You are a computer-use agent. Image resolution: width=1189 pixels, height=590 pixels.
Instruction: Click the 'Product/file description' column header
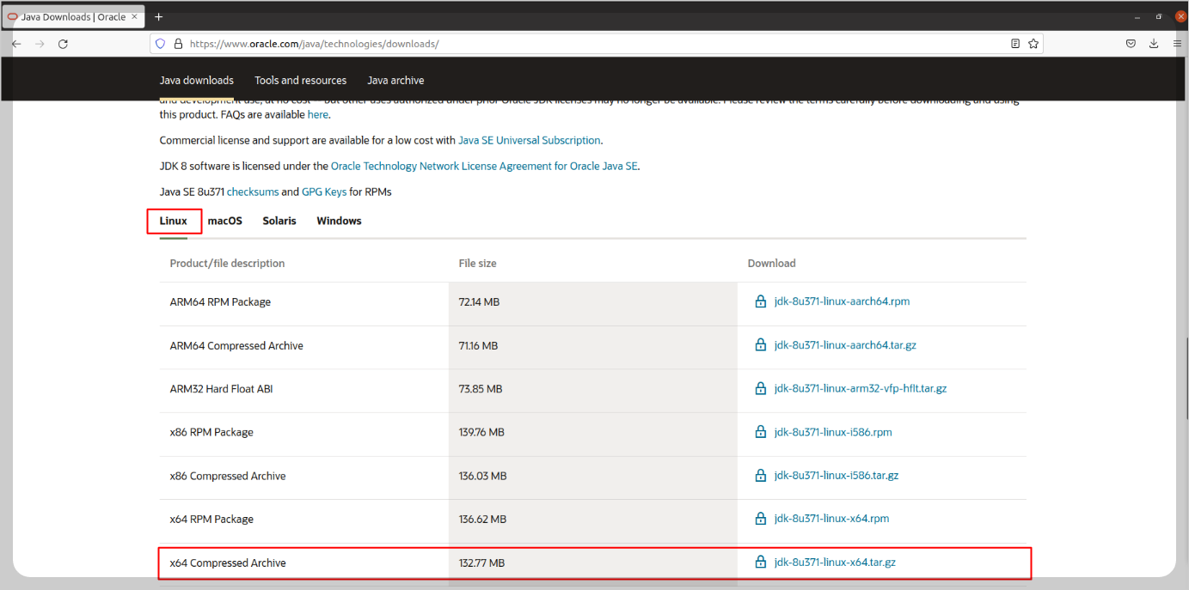(x=227, y=264)
